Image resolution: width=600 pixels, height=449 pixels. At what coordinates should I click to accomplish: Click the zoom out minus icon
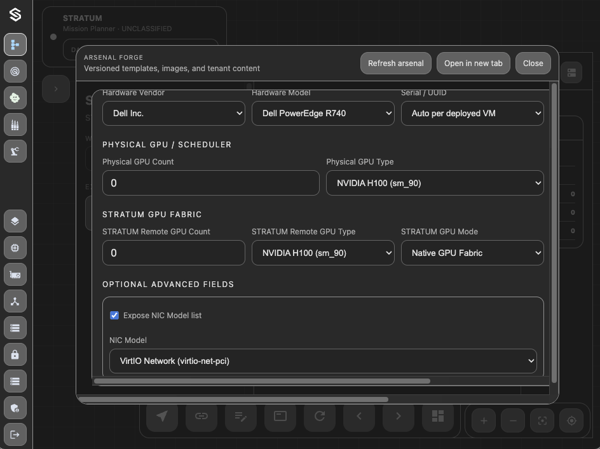click(513, 420)
